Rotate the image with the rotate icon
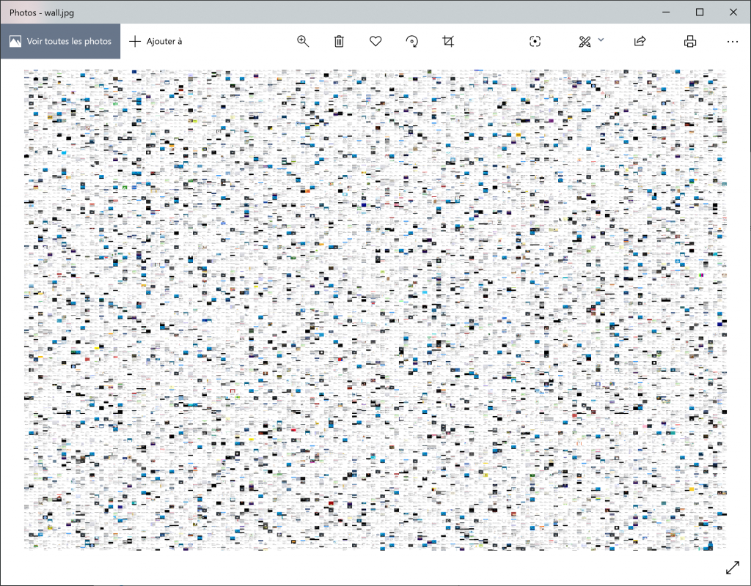Screen dimensions: 751x586 [412, 41]
